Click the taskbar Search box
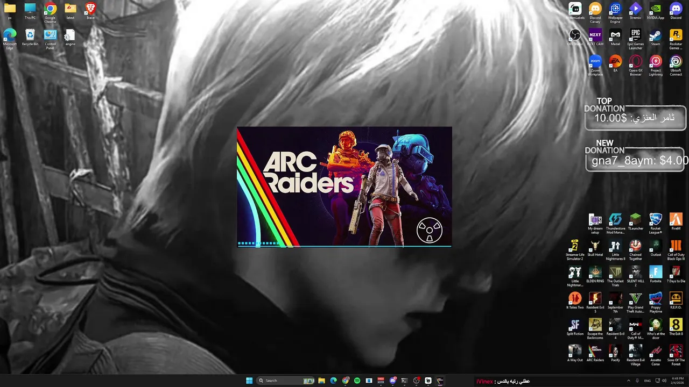The width and height of the screenshot is (689, 387). click(286, 381)
